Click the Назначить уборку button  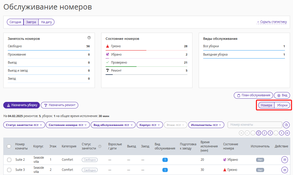pyautogui.click(x=21, y=105)
